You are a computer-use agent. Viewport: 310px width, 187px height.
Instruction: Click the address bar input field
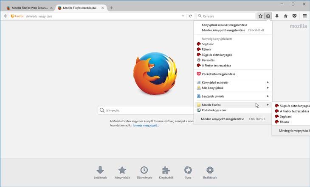pyautogui.click(x=103, y=16)
